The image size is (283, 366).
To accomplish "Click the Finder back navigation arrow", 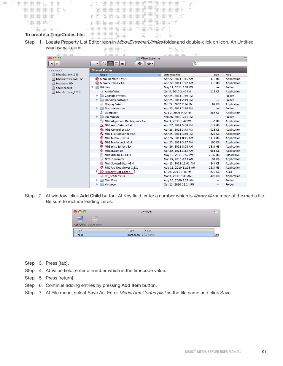I will click(x=51, y=64).
